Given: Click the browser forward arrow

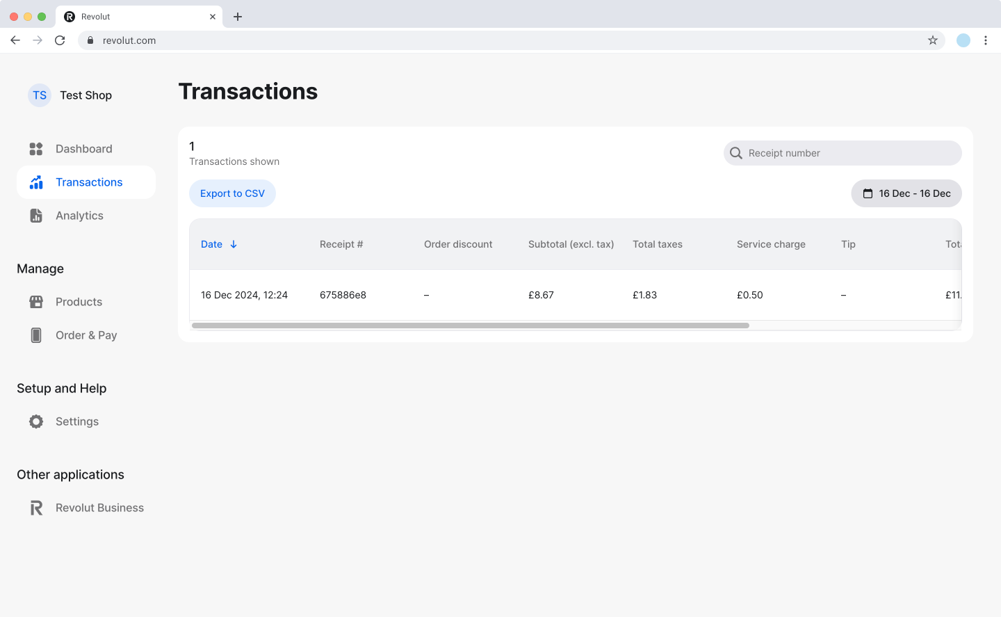Looking at the screenshot, I should (x=38, y=40).
